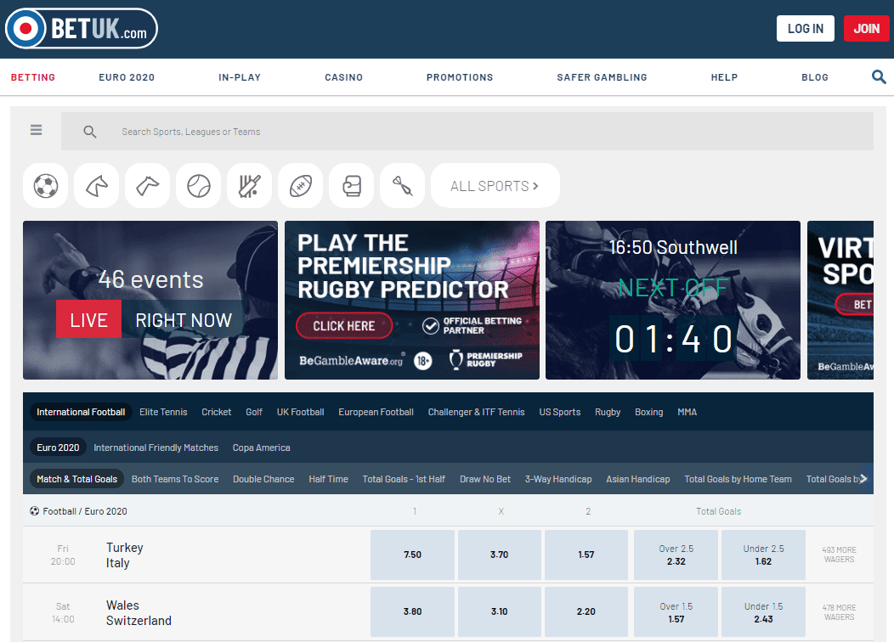Open the Premiership Rugby Predictor banner
894x642 pixels.
point(411,300)
